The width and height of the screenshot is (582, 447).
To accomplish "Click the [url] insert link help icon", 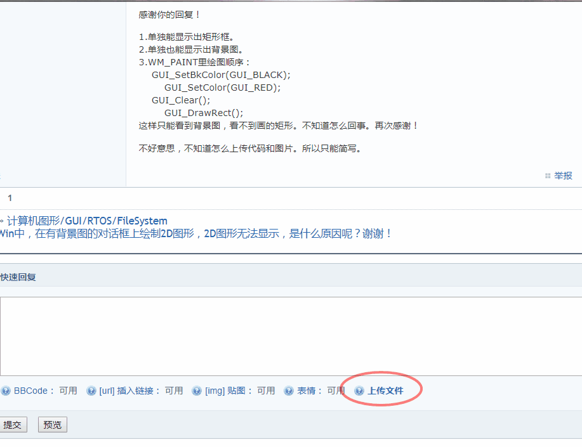I will pos(91,391).
